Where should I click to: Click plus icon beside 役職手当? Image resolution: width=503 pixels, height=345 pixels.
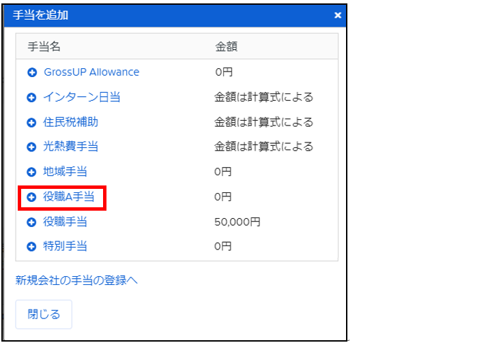pos(31,222)
